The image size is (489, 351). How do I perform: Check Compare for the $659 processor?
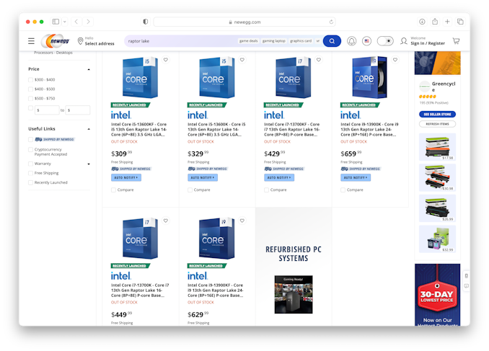[x=343, y=190]
